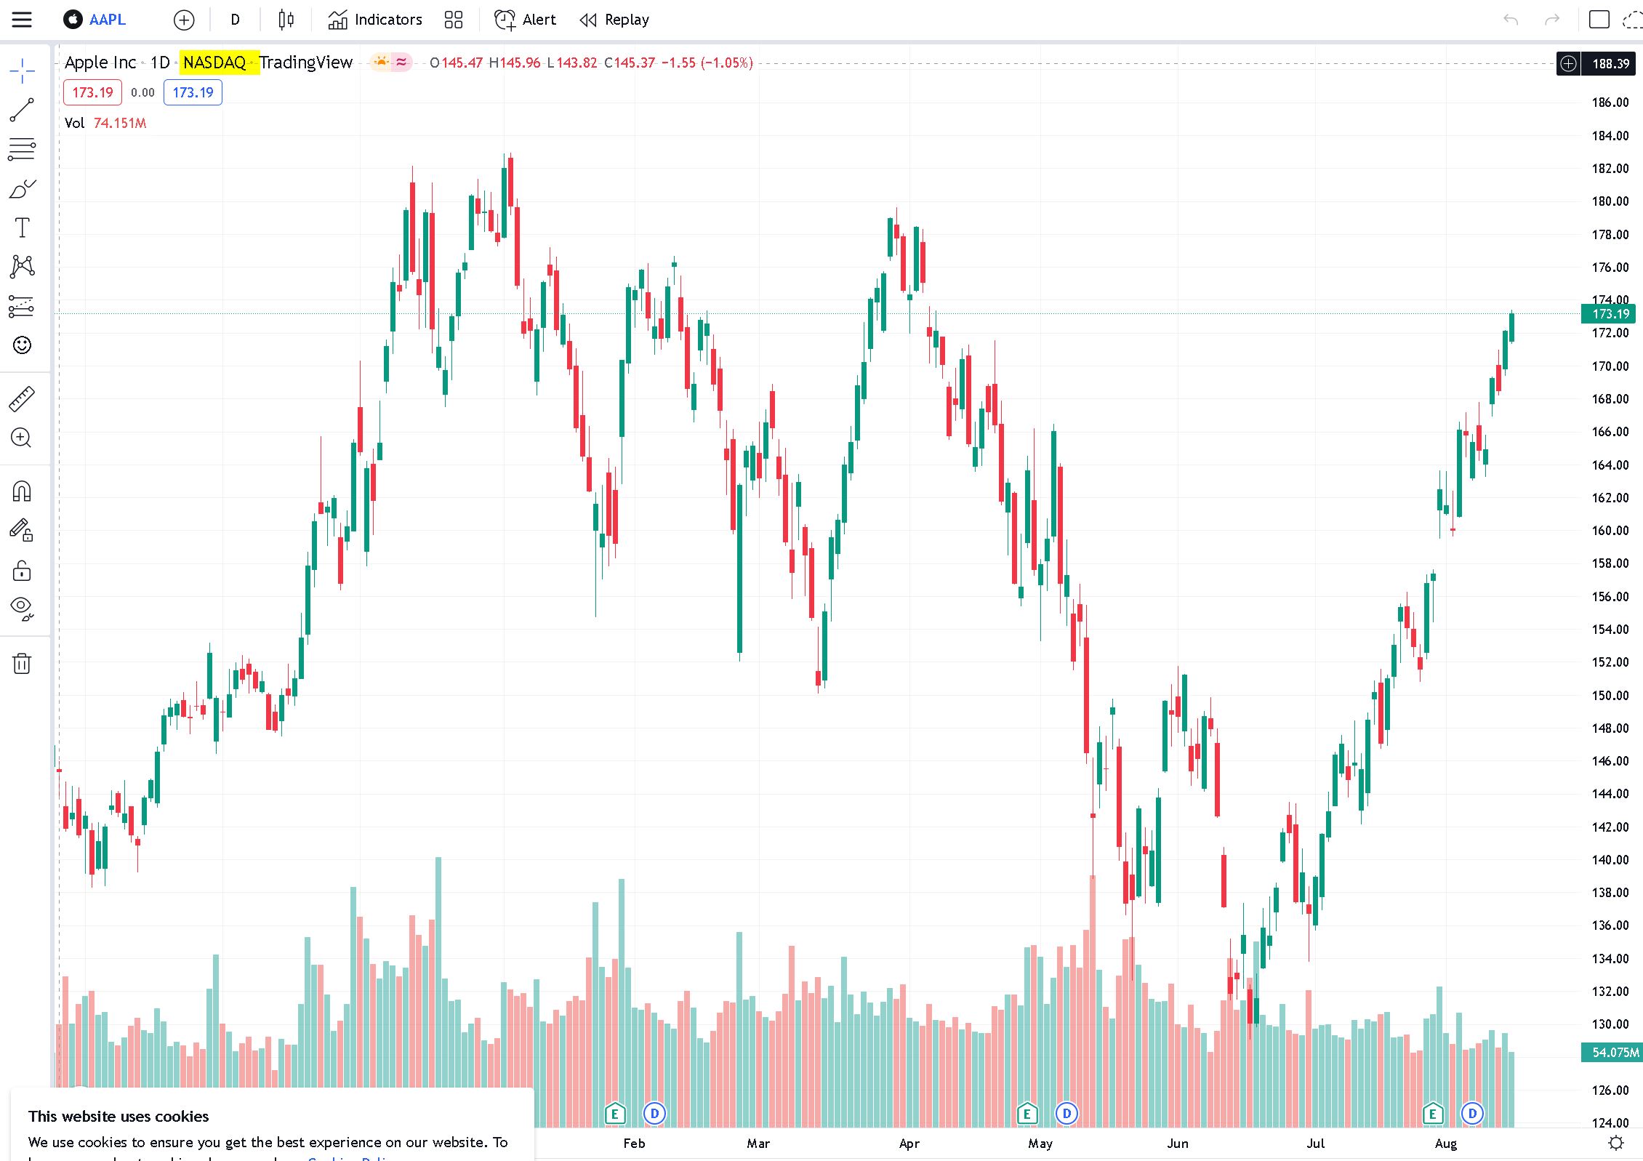Click the pink approximate data icon
1643x1161 pixels.
point(401,63)
